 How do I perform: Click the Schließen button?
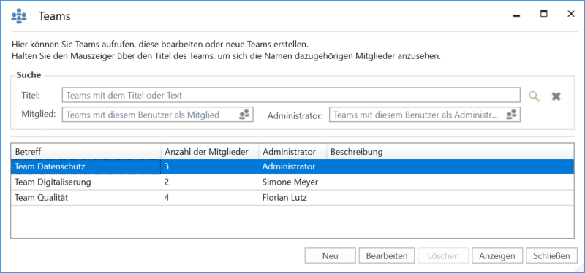[551, 256]
